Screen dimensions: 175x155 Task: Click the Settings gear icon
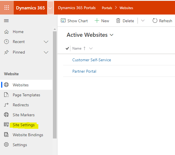point(6,144)
